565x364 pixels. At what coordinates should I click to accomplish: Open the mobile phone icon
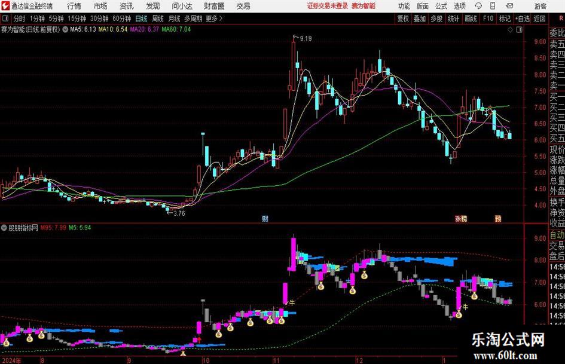[493, 6]
